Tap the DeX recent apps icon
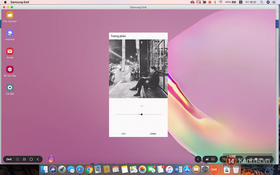 coord(24,159)
